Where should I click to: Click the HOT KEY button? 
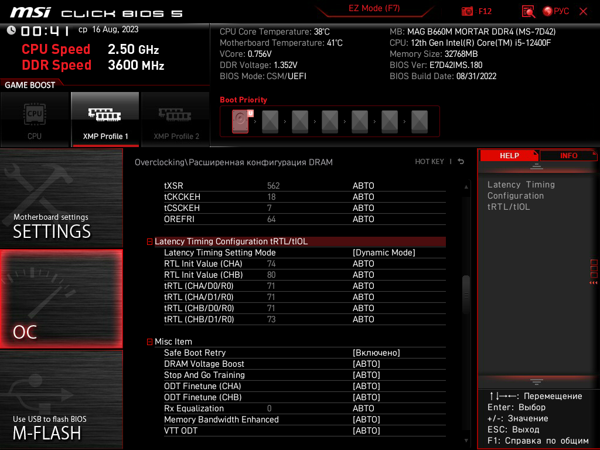(429, 162)
